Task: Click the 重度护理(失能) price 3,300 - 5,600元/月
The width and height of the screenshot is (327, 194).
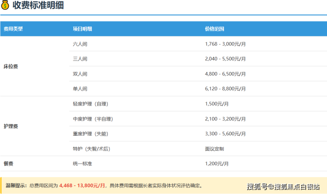Action: (x=225, y=134)
